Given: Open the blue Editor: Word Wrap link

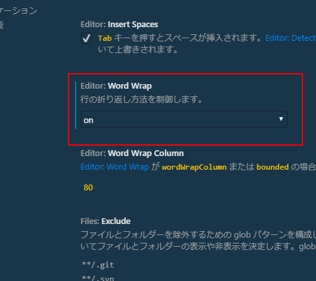Looking at the screenshot, I should pos(114,167).
